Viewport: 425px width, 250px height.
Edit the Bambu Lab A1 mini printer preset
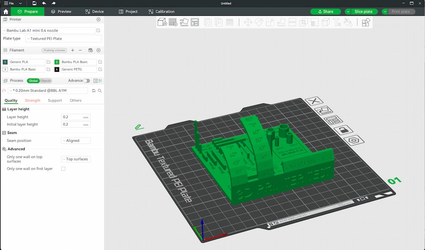point(99,30)
